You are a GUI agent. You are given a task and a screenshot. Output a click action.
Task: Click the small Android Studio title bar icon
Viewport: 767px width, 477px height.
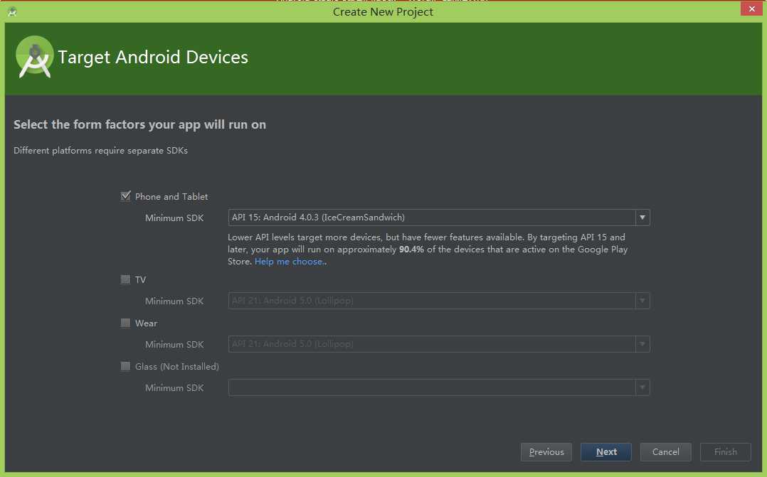click(12, 11)
